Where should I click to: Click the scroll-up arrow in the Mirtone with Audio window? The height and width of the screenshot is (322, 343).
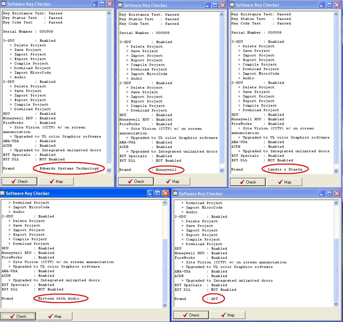[165, 203]
